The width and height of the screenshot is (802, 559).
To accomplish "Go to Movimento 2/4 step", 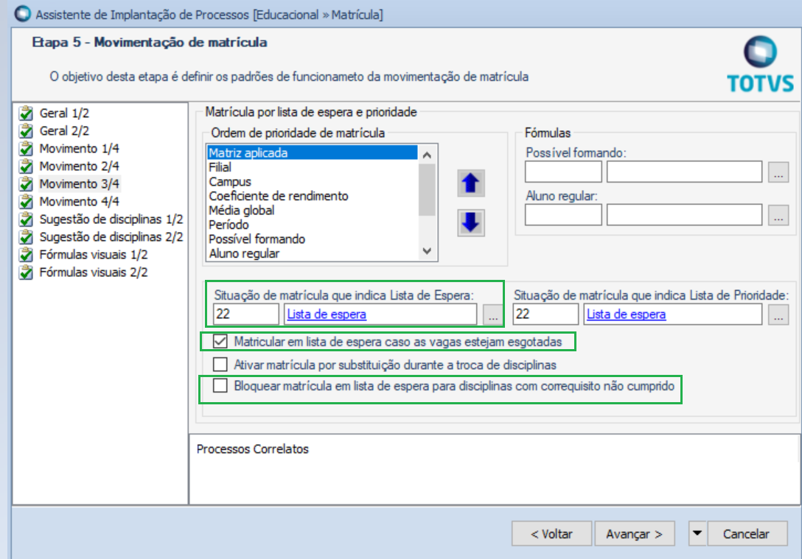I will [x=80, y=166].
